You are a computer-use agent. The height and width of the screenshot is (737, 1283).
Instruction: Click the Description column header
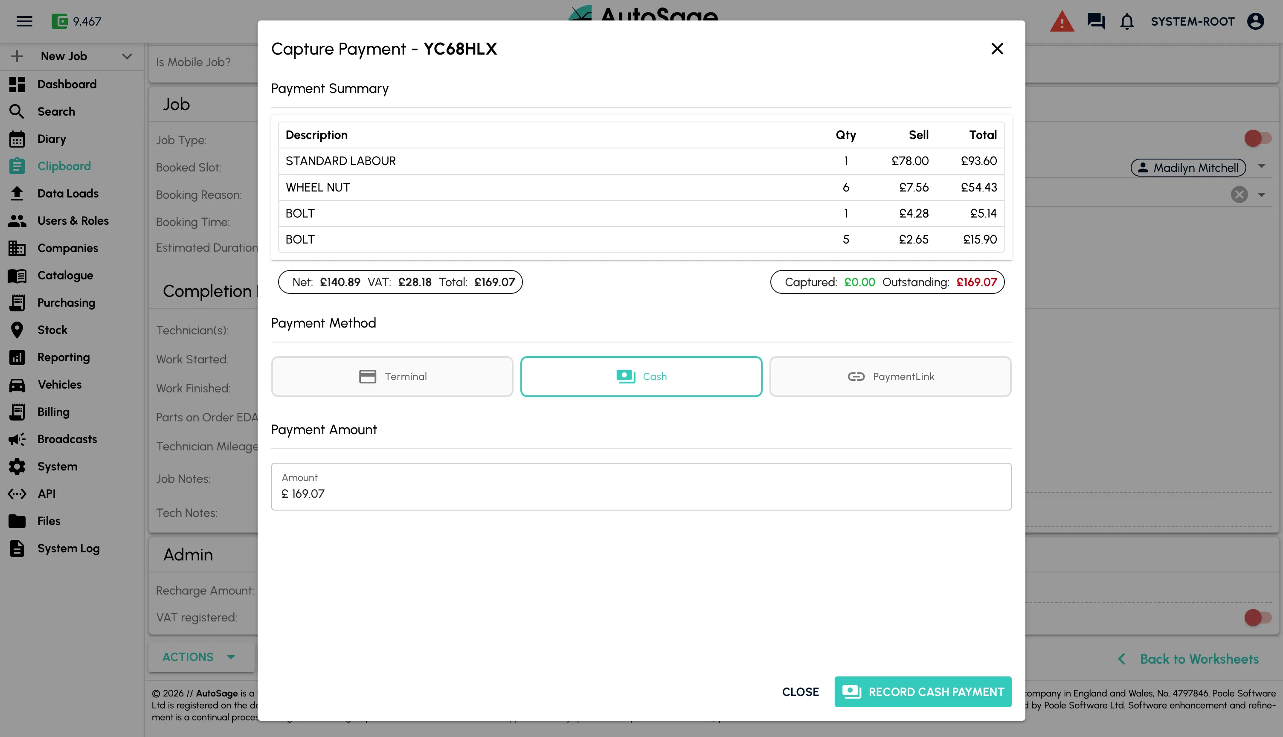point(316,135)
